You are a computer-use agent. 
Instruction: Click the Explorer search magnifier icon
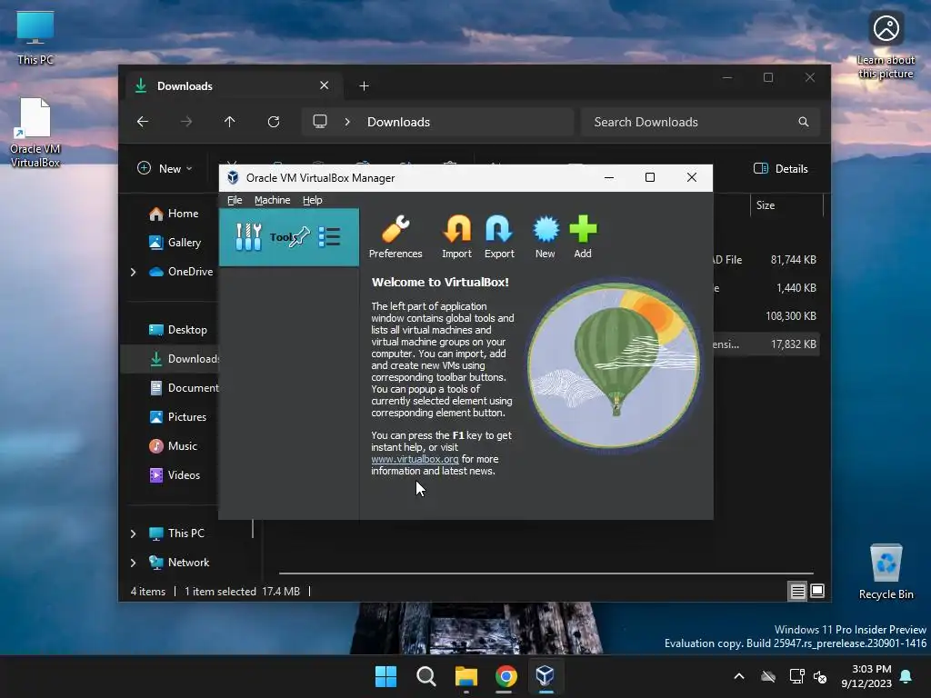(804, 122)
